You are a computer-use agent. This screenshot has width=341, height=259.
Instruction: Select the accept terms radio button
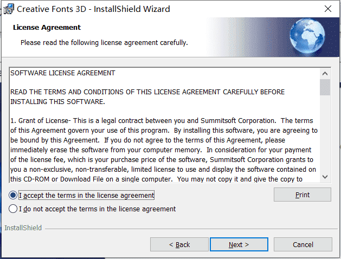(x=13, y=195)
